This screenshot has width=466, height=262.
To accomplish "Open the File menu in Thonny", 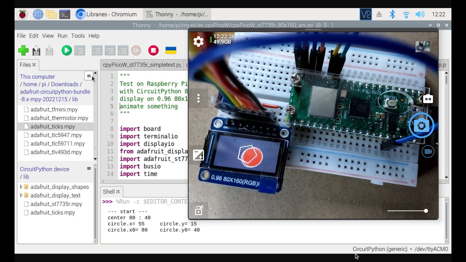I will coord(21,36).
